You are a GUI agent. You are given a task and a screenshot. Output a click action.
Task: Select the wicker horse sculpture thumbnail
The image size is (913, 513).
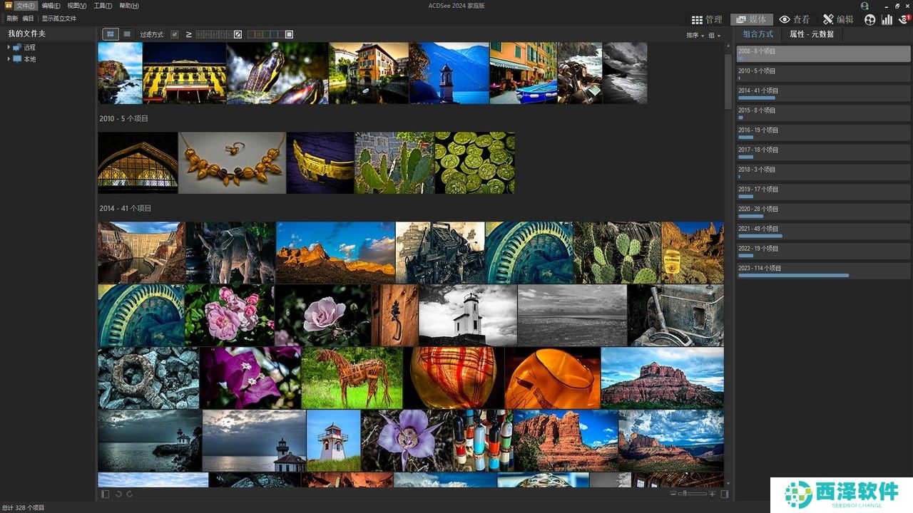coord(352,378)
